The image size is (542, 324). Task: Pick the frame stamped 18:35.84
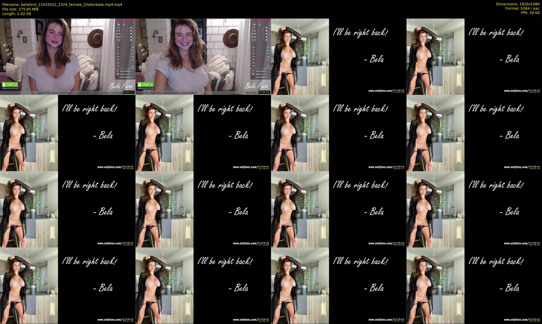68,133
